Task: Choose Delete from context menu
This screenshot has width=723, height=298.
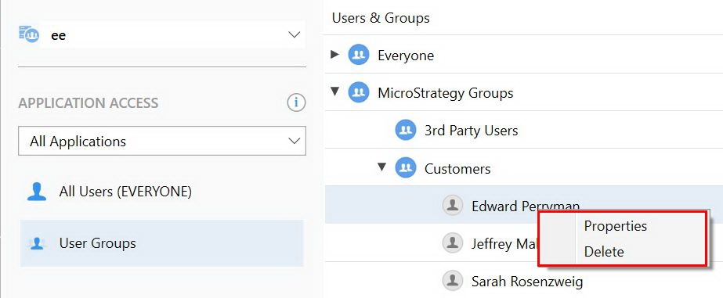Action: [x=623, y=252]
